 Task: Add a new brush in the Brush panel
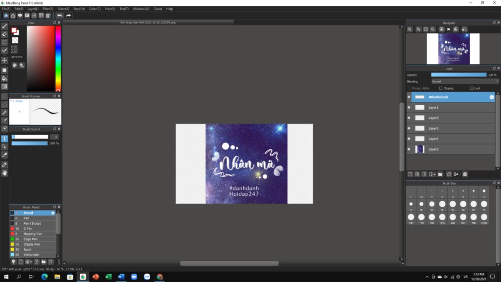(21, 262)
